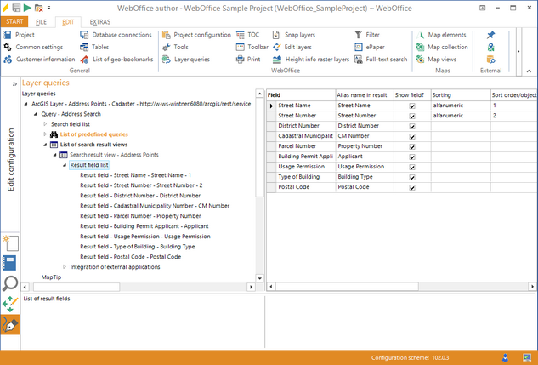The width and height of the screenshot is (538, 365).
Task: Toggle Show field for Type of Building
Action: 412,177
